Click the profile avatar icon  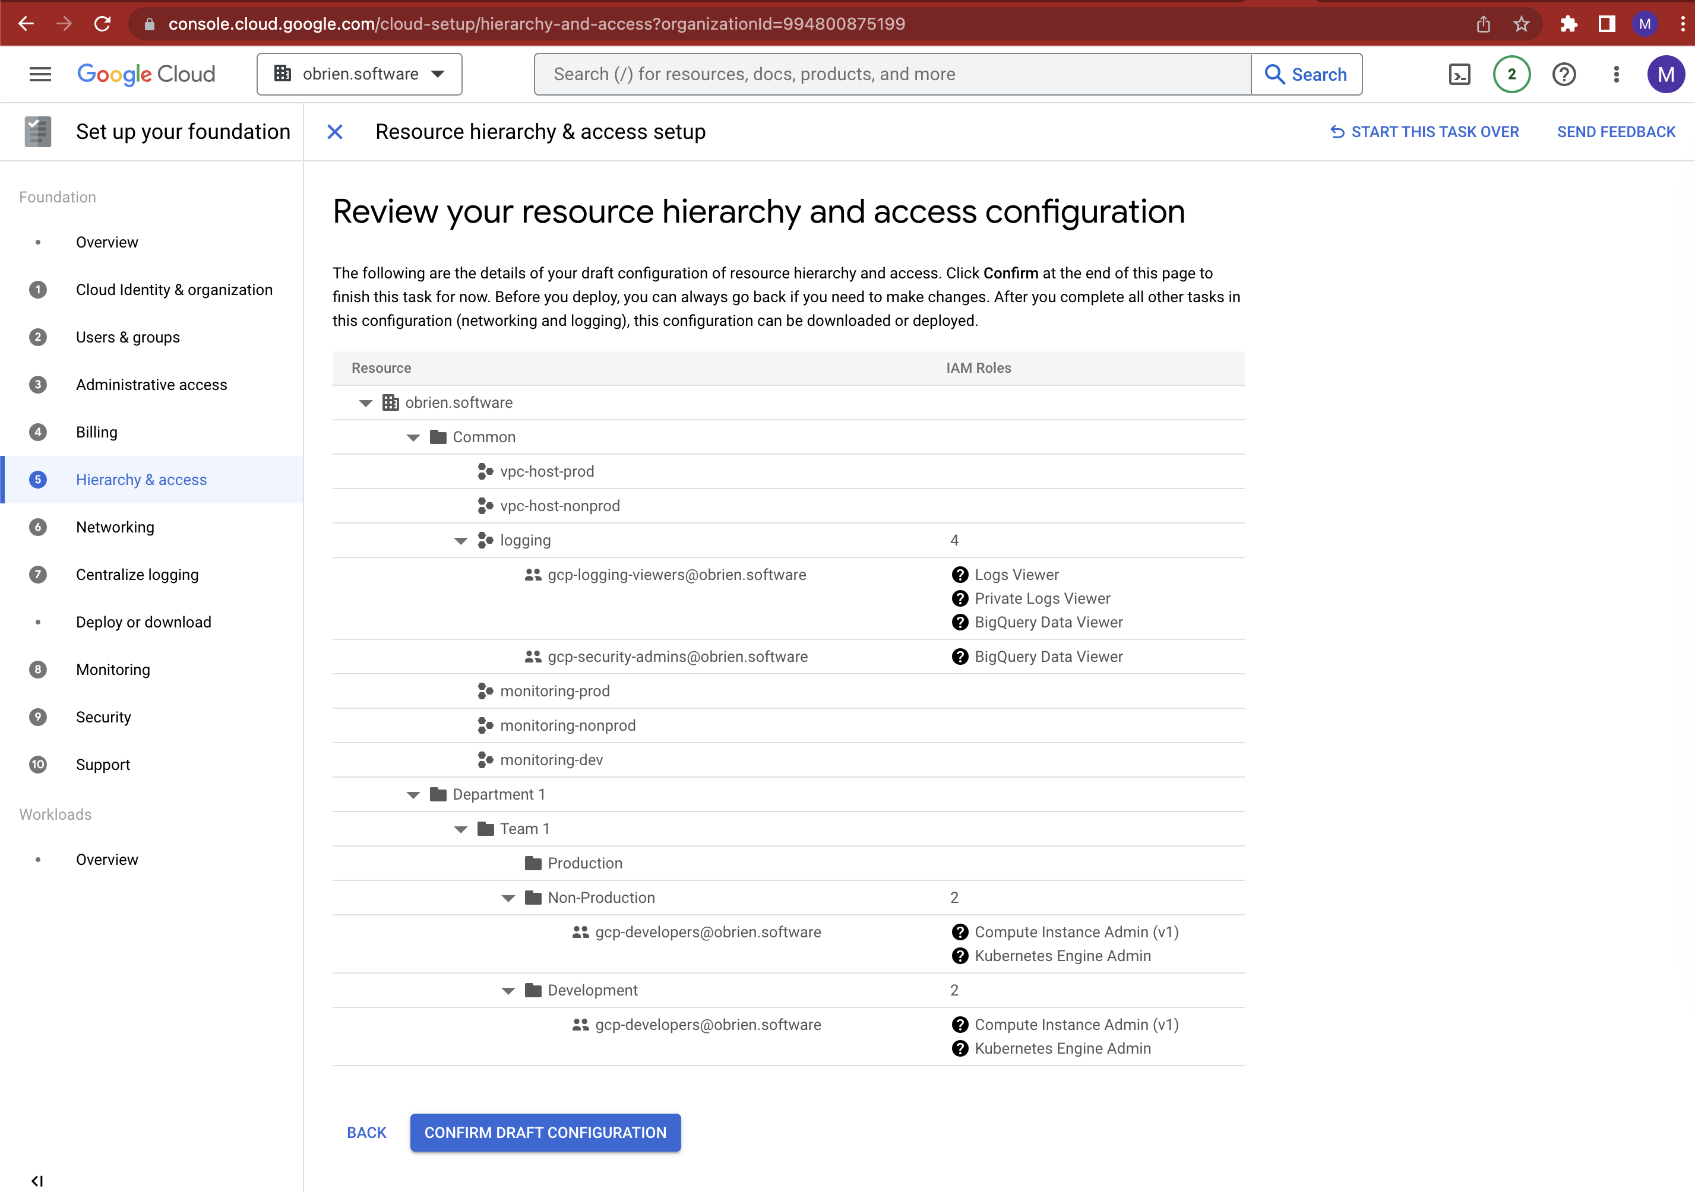[1666, 74]
